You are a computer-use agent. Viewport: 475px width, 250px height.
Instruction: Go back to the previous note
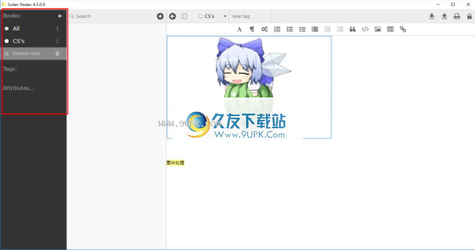172,16
